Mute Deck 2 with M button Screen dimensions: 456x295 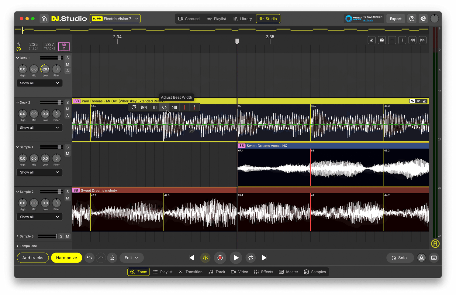pos(67,109)
